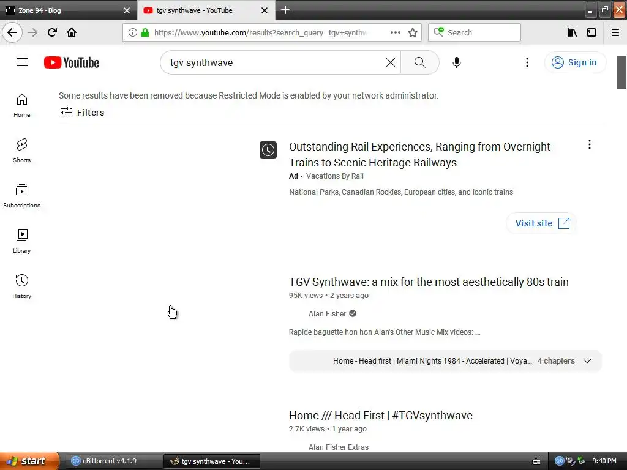Toggle the browser sidebar view icon
The width and height of the screenshot is (627, 470).
pos(591,32)
